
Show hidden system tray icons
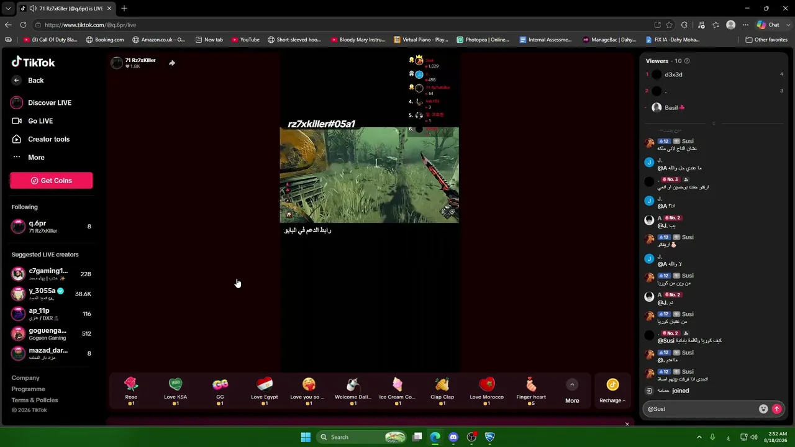pyautogui.click(x=699, y=437)
